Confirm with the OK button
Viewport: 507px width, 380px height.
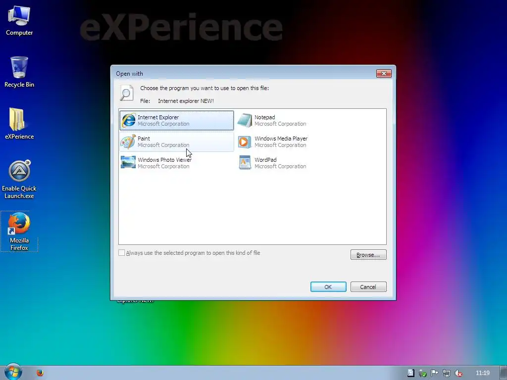coord(328,286)
